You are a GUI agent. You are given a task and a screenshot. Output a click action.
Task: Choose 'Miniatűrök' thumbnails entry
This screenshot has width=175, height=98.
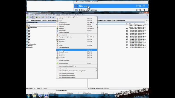[77, 28]
